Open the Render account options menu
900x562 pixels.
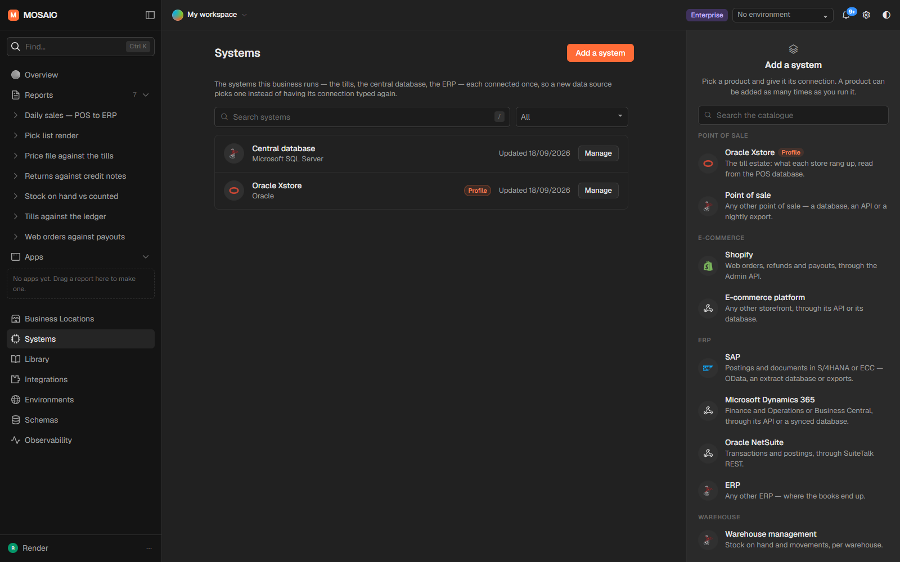point(149,549)
